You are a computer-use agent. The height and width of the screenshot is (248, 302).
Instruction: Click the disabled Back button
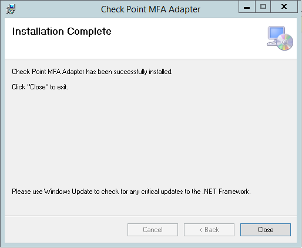pos(209,230)
